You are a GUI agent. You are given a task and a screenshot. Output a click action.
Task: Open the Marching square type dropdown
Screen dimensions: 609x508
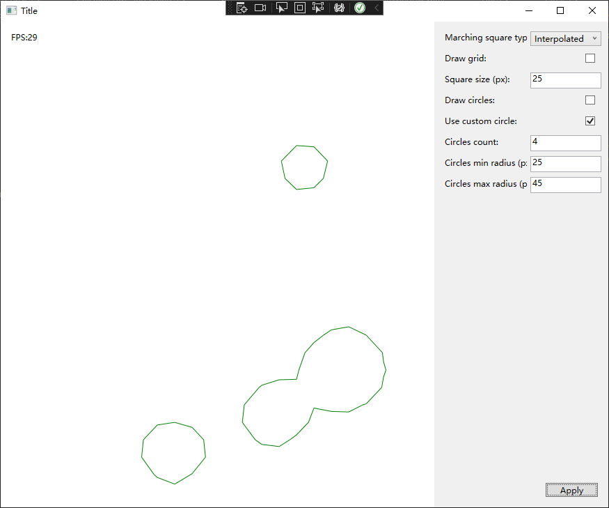(565, 39)
